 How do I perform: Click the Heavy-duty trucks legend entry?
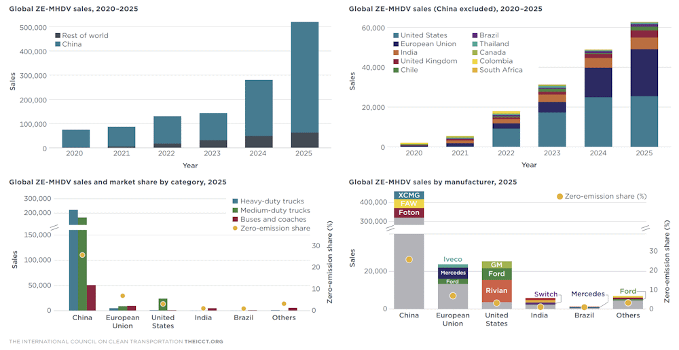(268, 201)
